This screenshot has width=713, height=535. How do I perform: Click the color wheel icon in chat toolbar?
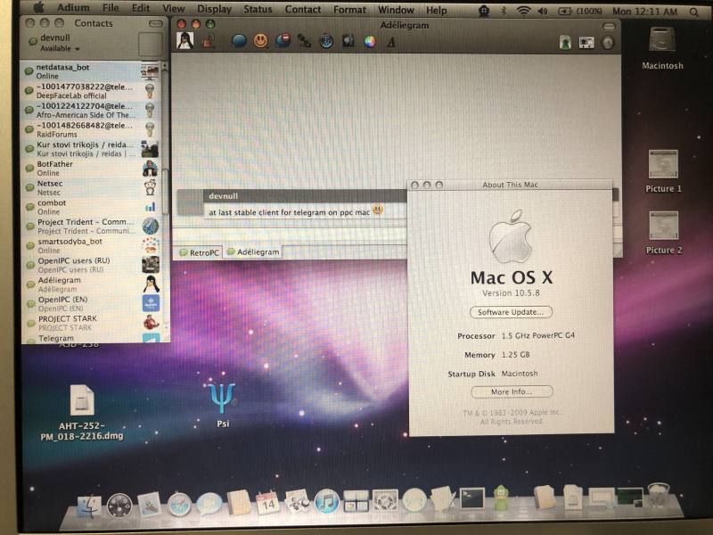(370, 42)
